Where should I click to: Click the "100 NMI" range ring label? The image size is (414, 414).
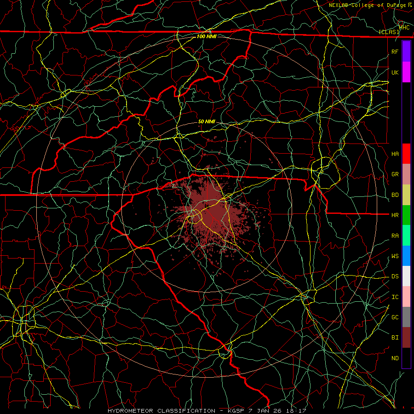click(207, 36)
